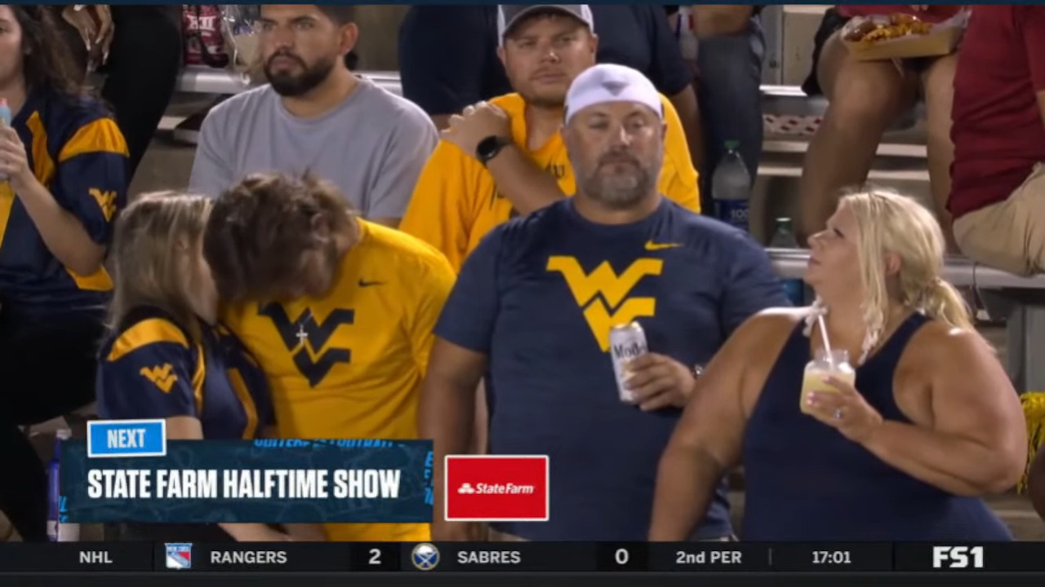Click the State Farm red logo

pos(496,488)
